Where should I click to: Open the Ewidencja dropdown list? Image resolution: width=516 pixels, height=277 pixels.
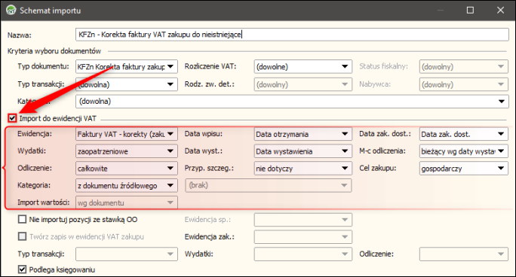coord(127,134)
